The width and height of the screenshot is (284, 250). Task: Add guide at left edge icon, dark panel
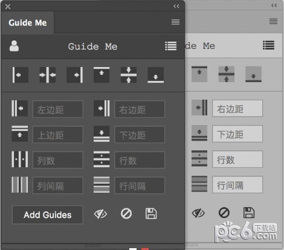click(20, 75)
